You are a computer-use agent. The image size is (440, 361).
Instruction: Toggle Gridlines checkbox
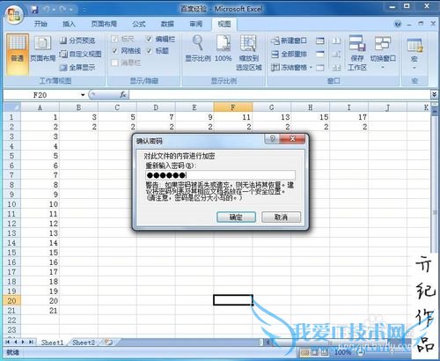pos(114,51)
